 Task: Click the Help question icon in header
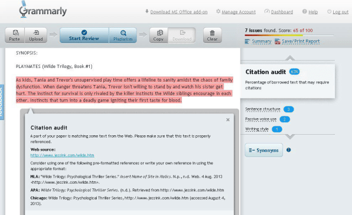304,11
